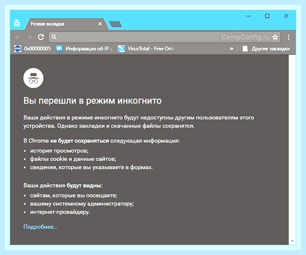The height and width of the screenshot is (255, 306).
Task: Click the list item история просмотров
Action: tap(59, 151)
